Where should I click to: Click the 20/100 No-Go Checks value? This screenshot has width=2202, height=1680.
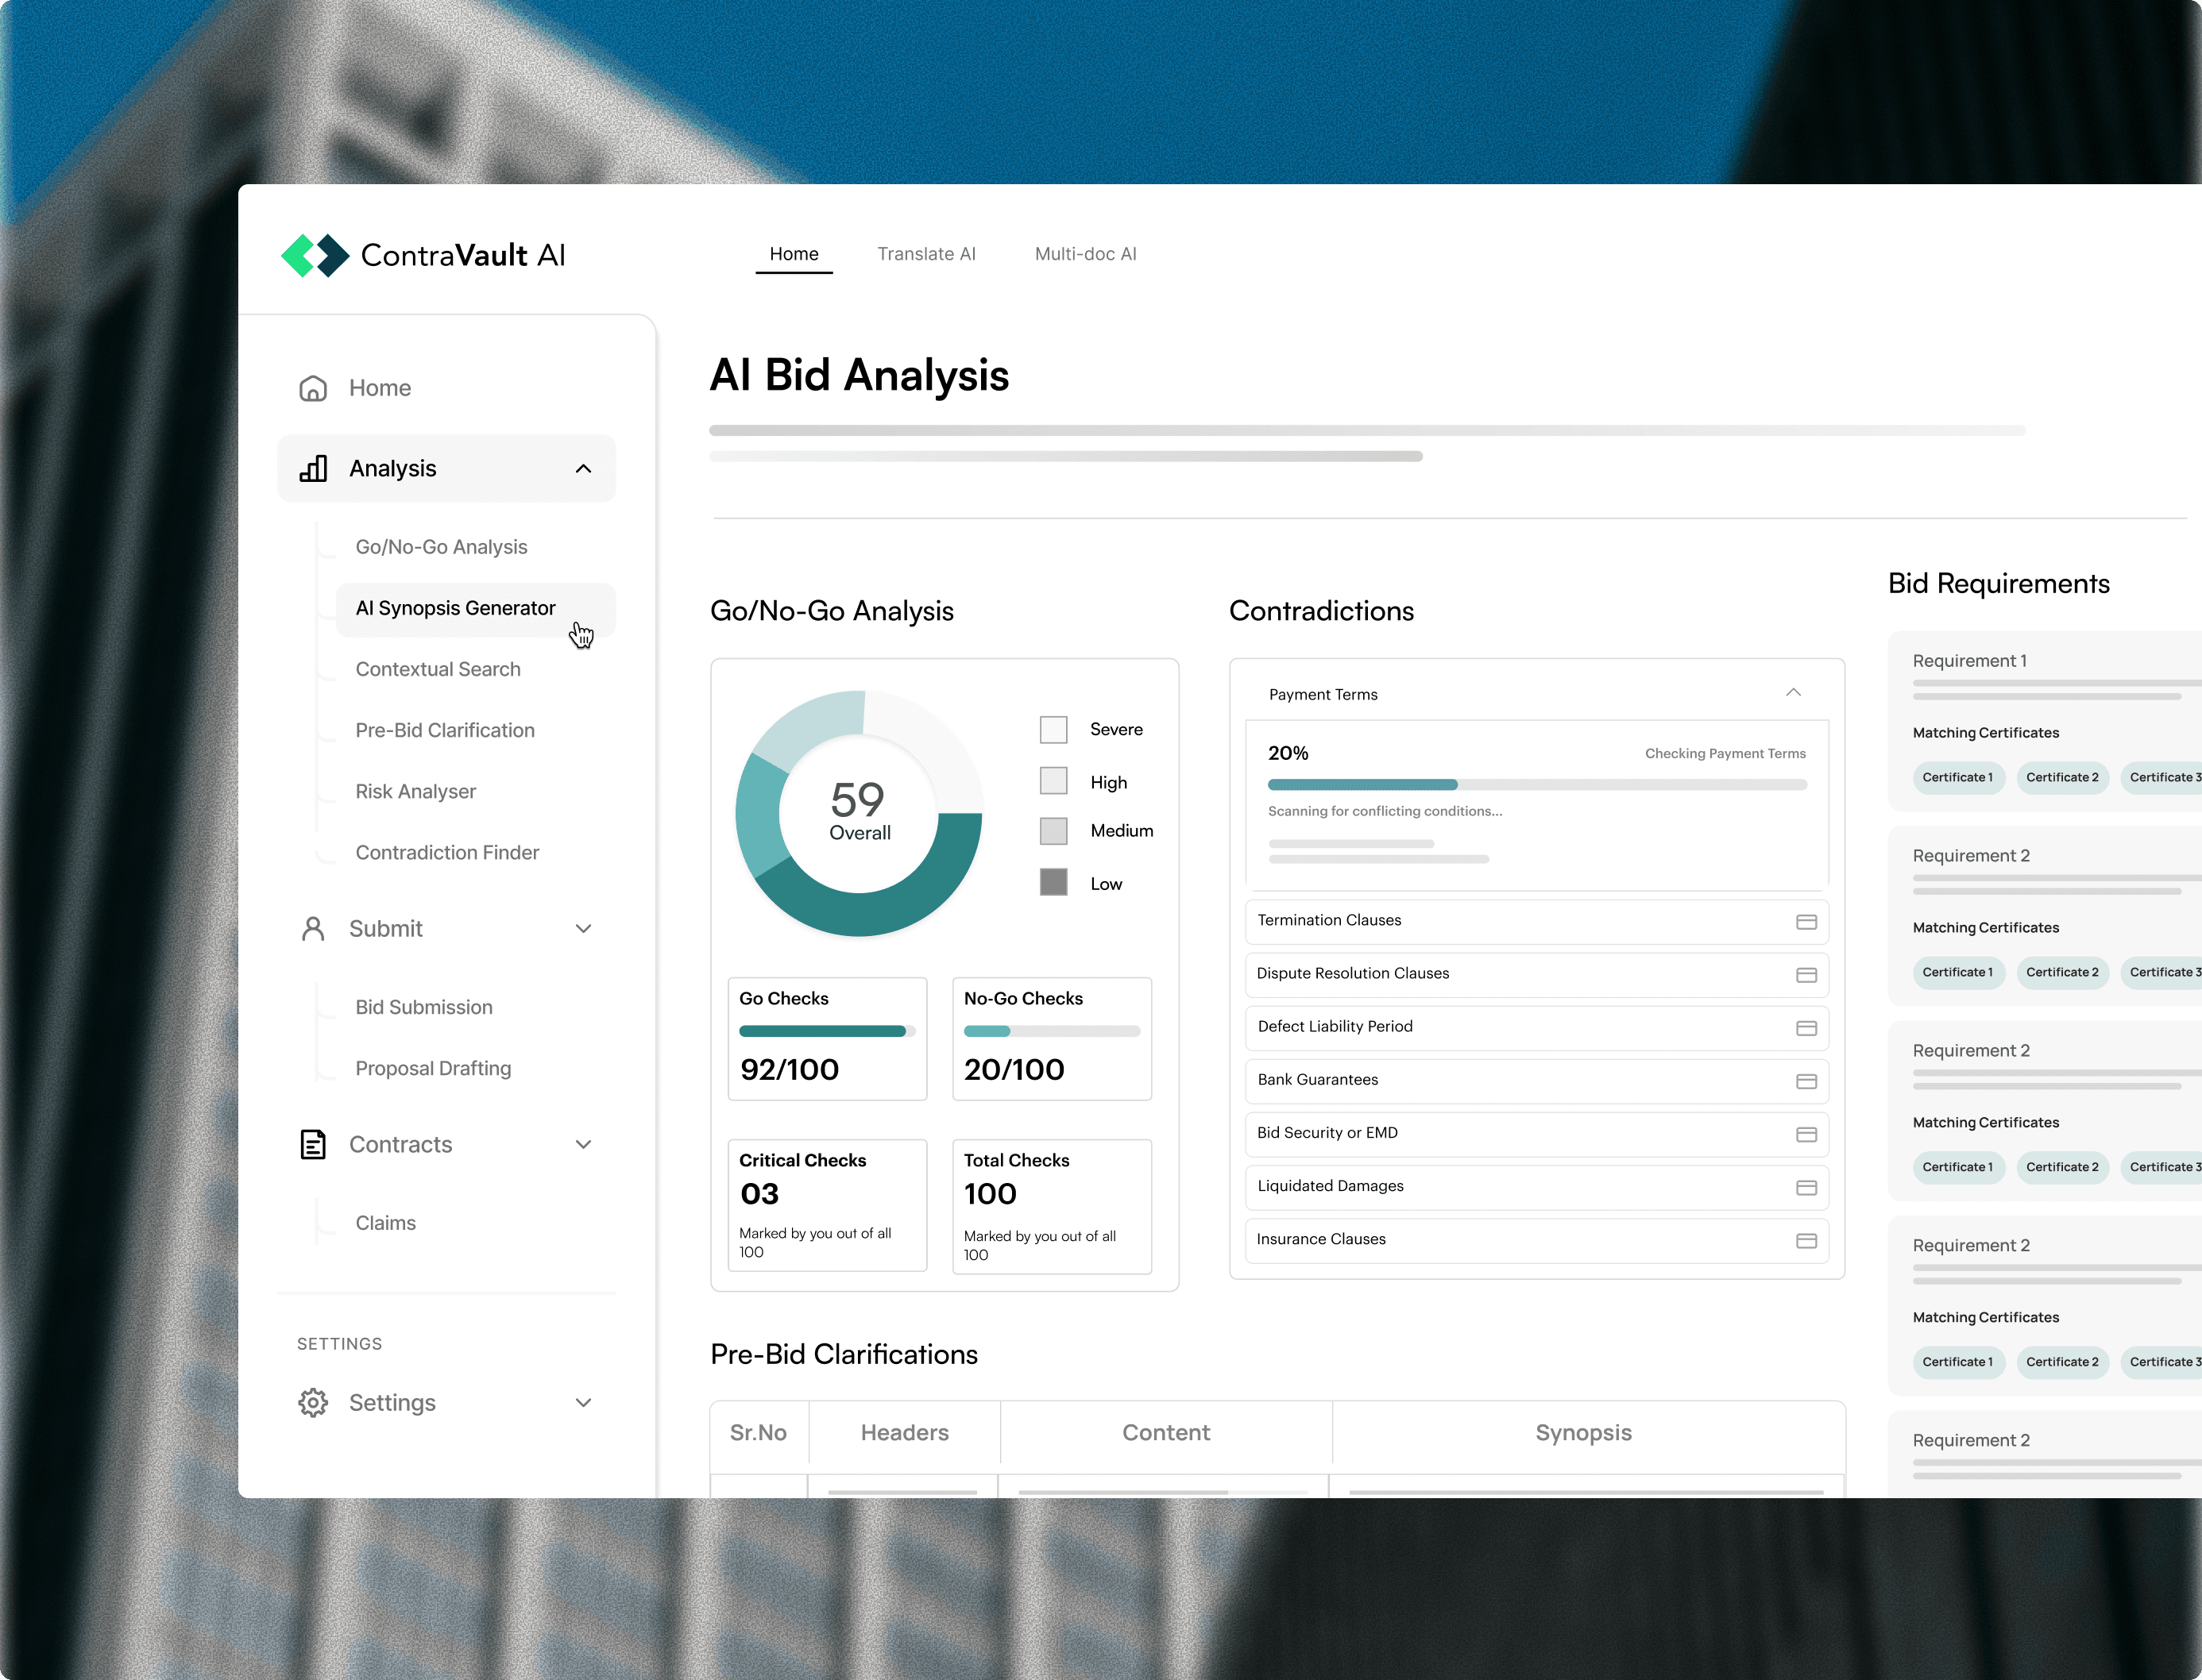point(1014,1070)
